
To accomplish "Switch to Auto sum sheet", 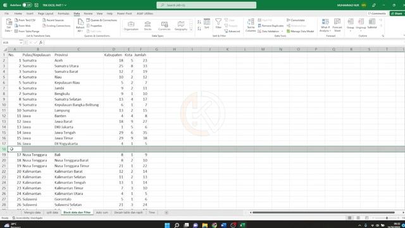I will pyautogui.click(x=102, y=213).
